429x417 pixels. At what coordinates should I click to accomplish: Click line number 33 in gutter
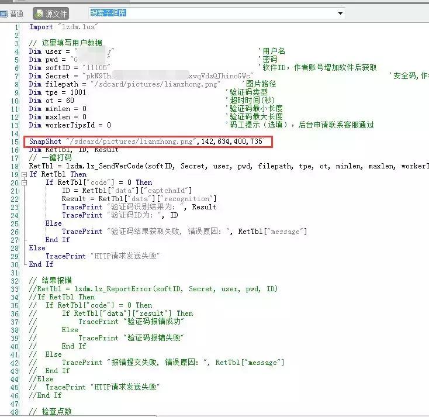[x=15, y=290]
